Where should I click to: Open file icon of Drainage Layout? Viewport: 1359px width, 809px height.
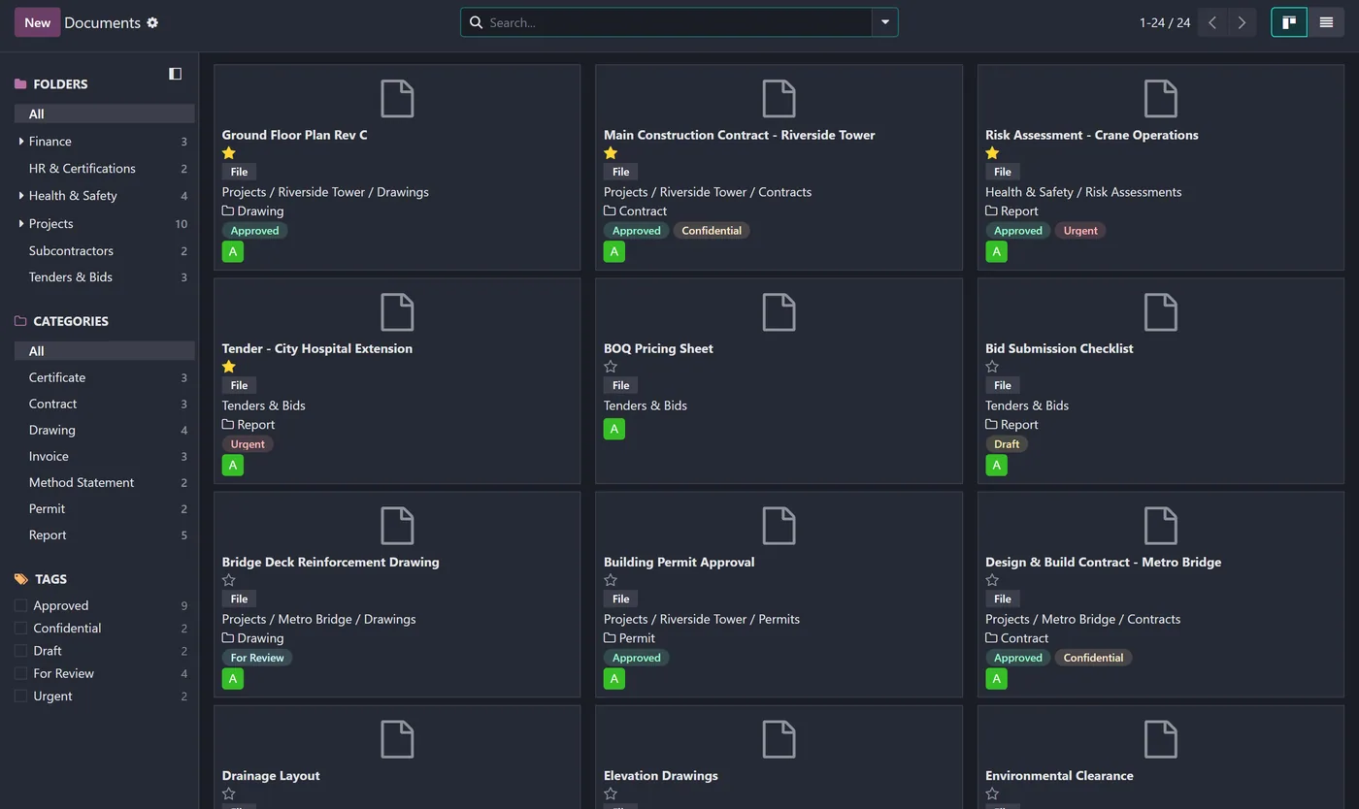pyautogui.click(x=397, y=739)
